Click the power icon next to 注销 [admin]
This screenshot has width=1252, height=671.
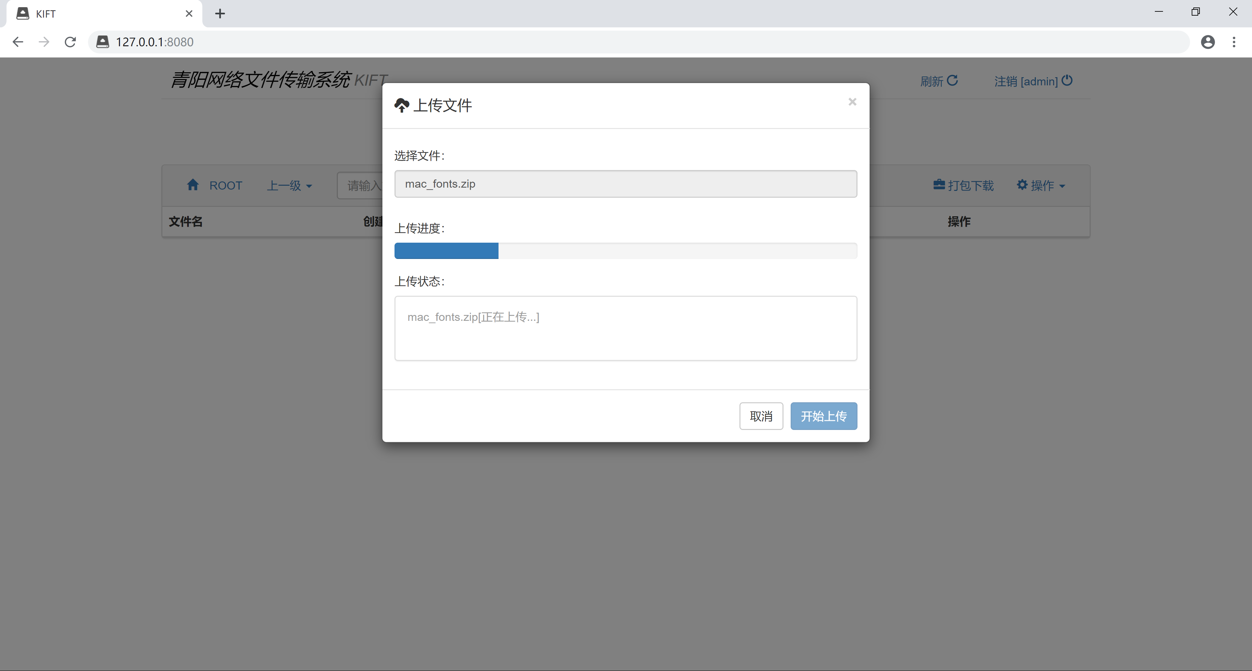tap(1067, 80)
